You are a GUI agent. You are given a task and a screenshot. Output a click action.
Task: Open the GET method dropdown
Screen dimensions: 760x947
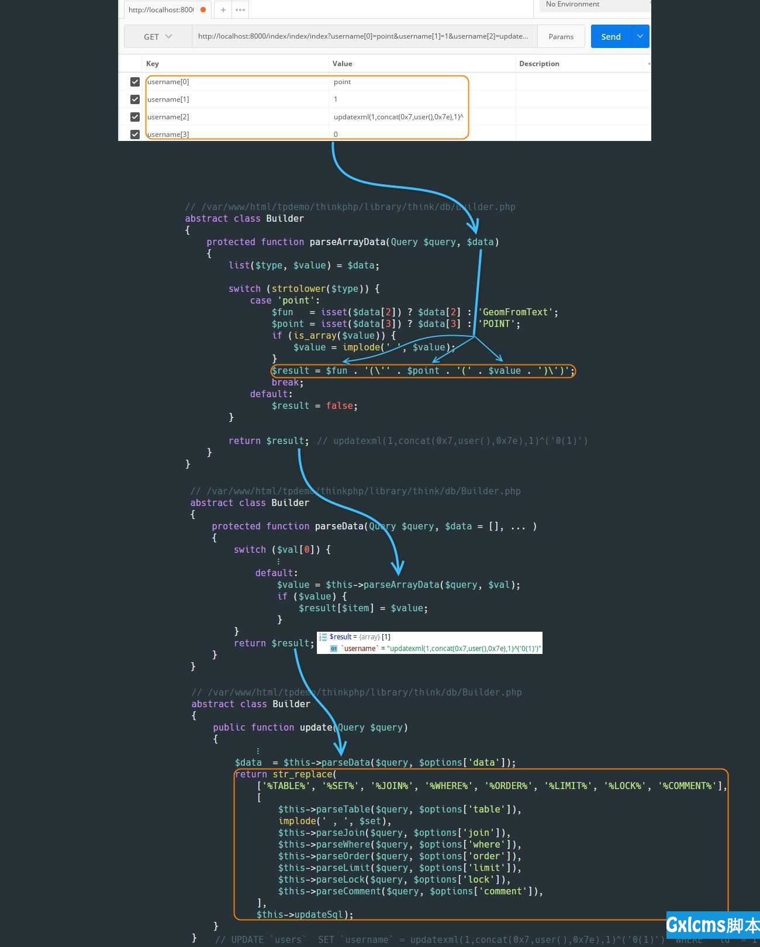tap(158, 36)
